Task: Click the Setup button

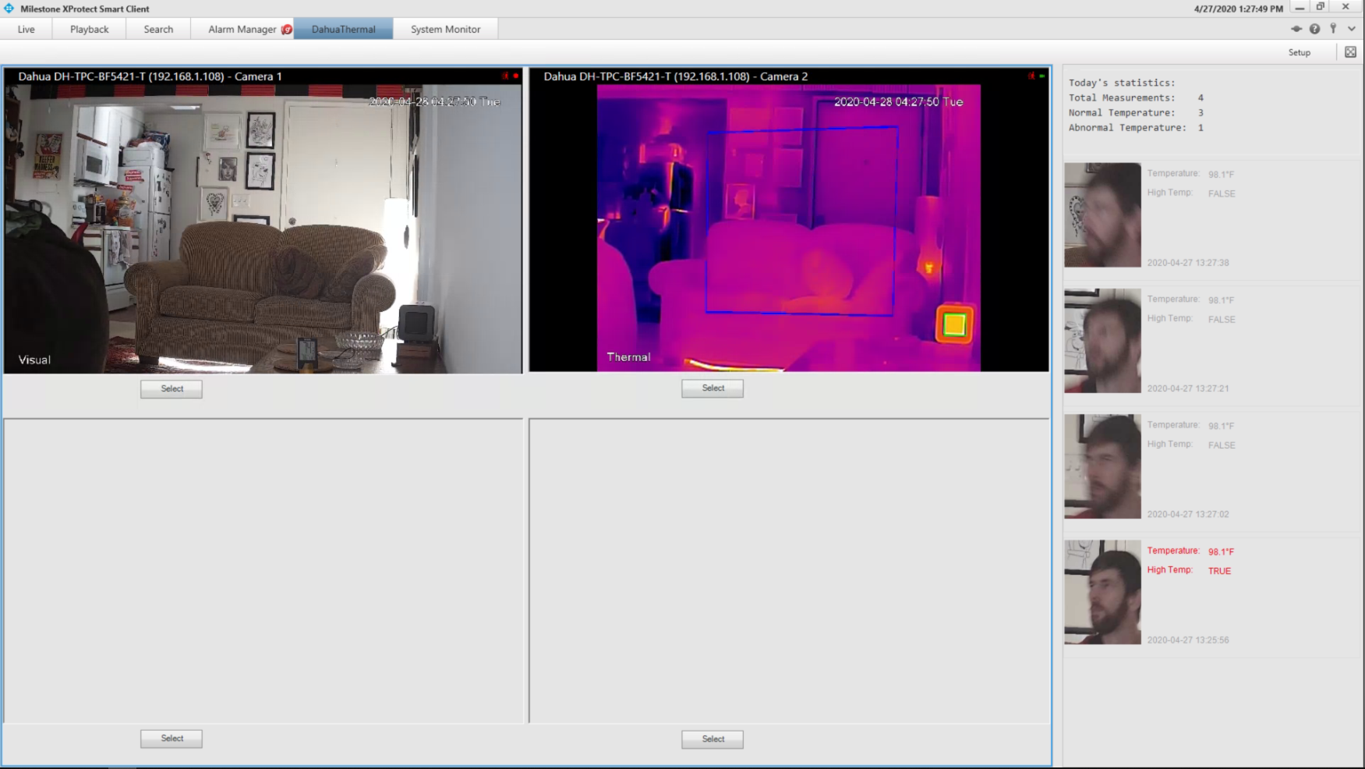Action: click(x=1300, y=52)
